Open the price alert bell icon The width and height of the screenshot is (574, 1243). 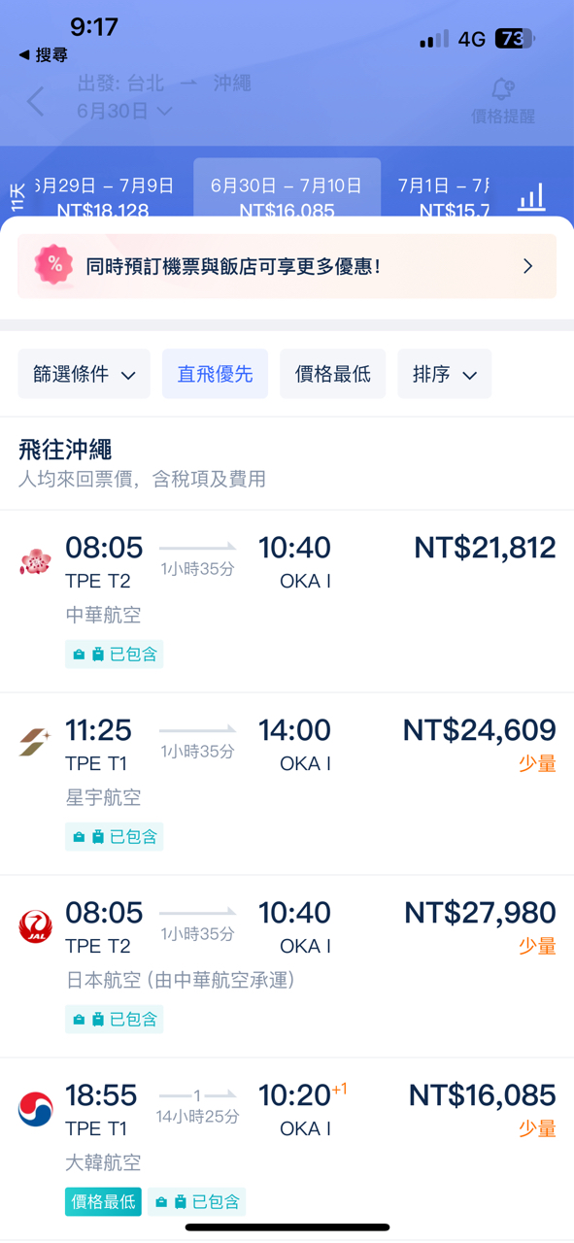coord(502,89)
